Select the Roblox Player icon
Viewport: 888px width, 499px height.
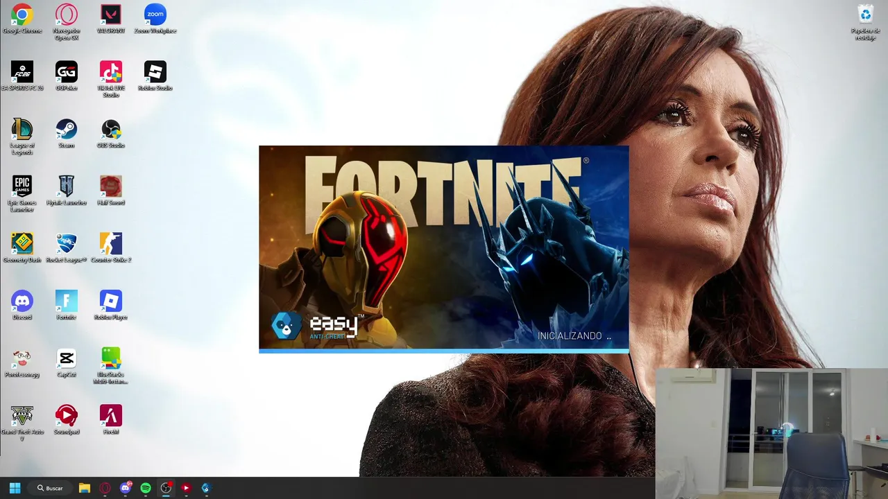click(111, 306)
